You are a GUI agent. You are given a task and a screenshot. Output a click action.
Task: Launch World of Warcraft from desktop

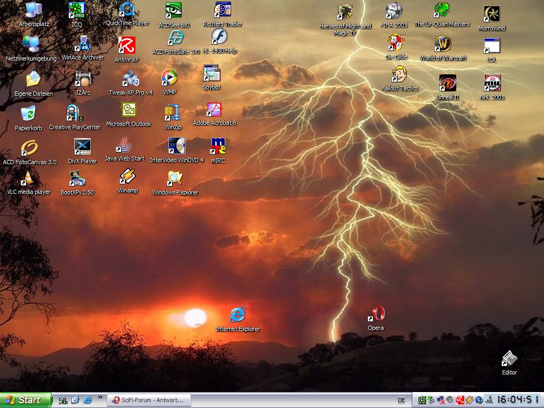click(x=443, y=45)
